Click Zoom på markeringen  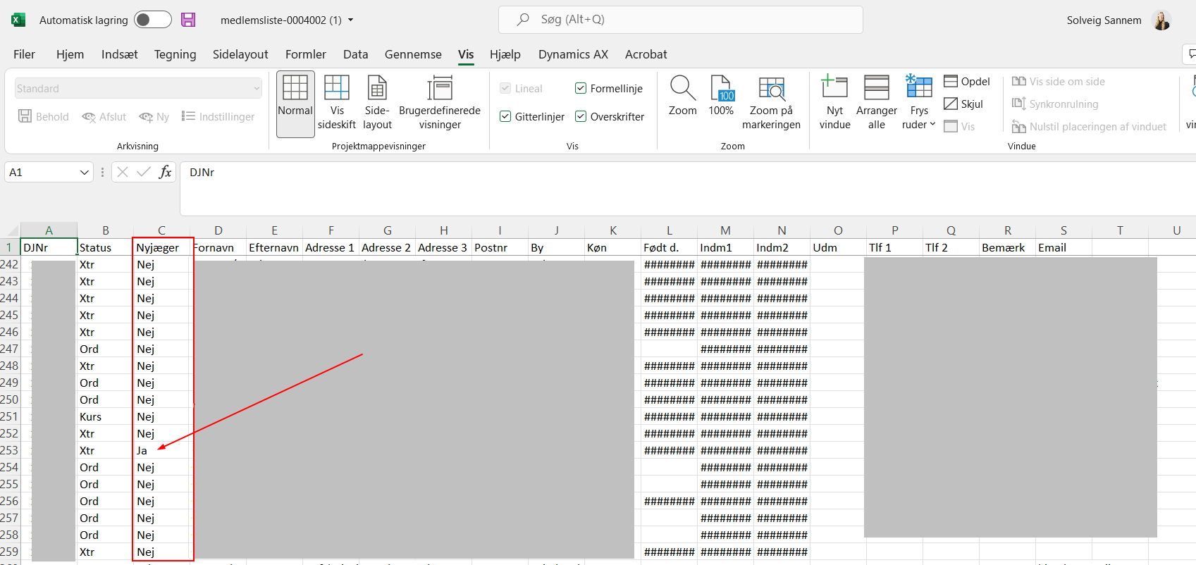(x=771, y=104)
